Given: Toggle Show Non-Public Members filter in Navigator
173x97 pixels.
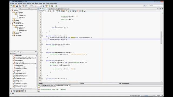Looking at the screenshot, I should [x=20, y=91].
